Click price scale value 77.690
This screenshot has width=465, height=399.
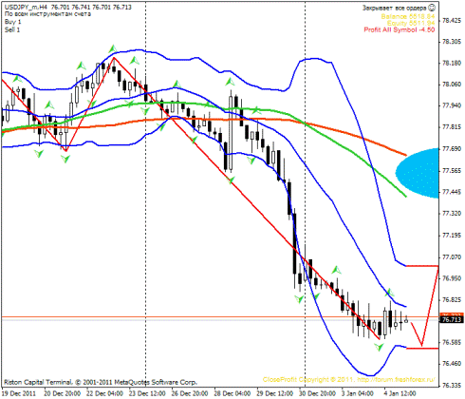coord(452,149)
